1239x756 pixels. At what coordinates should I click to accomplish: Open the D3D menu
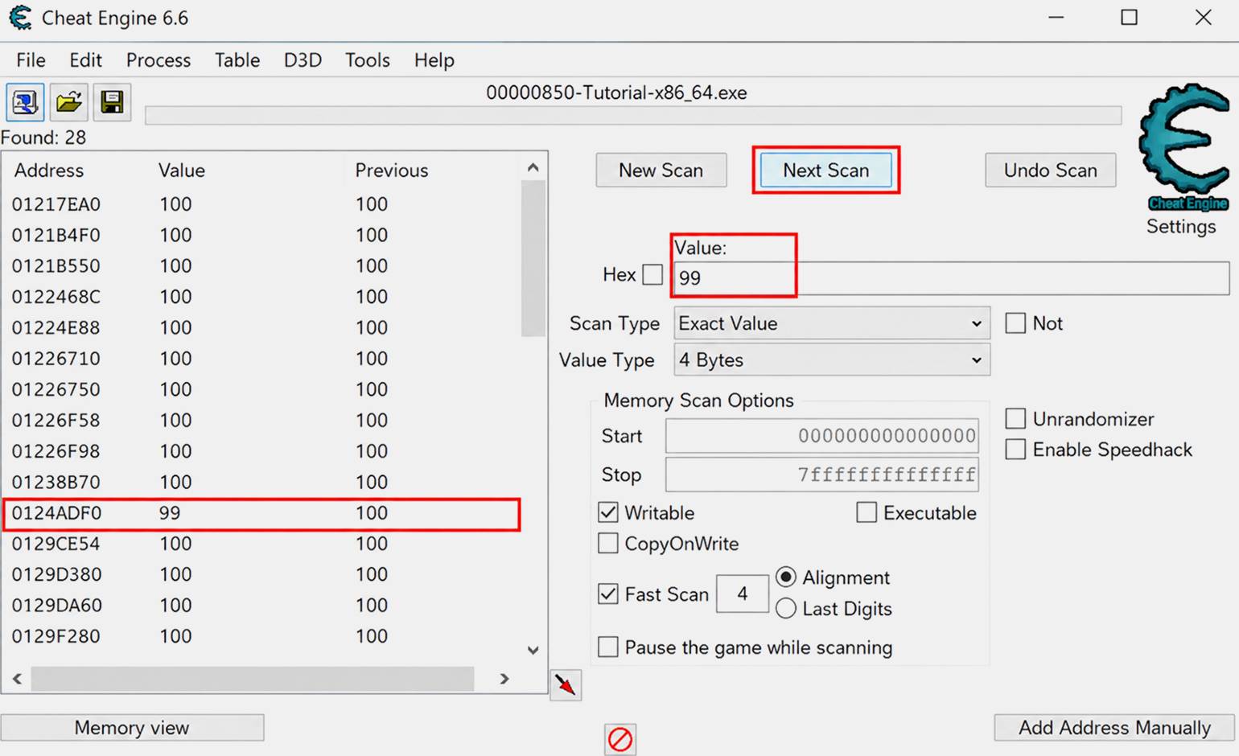pos(303,60)
